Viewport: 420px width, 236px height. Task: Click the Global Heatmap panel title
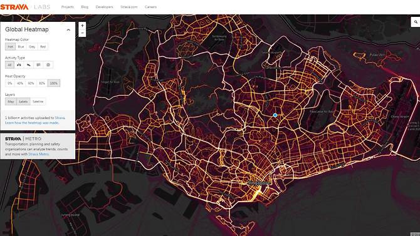27,29
